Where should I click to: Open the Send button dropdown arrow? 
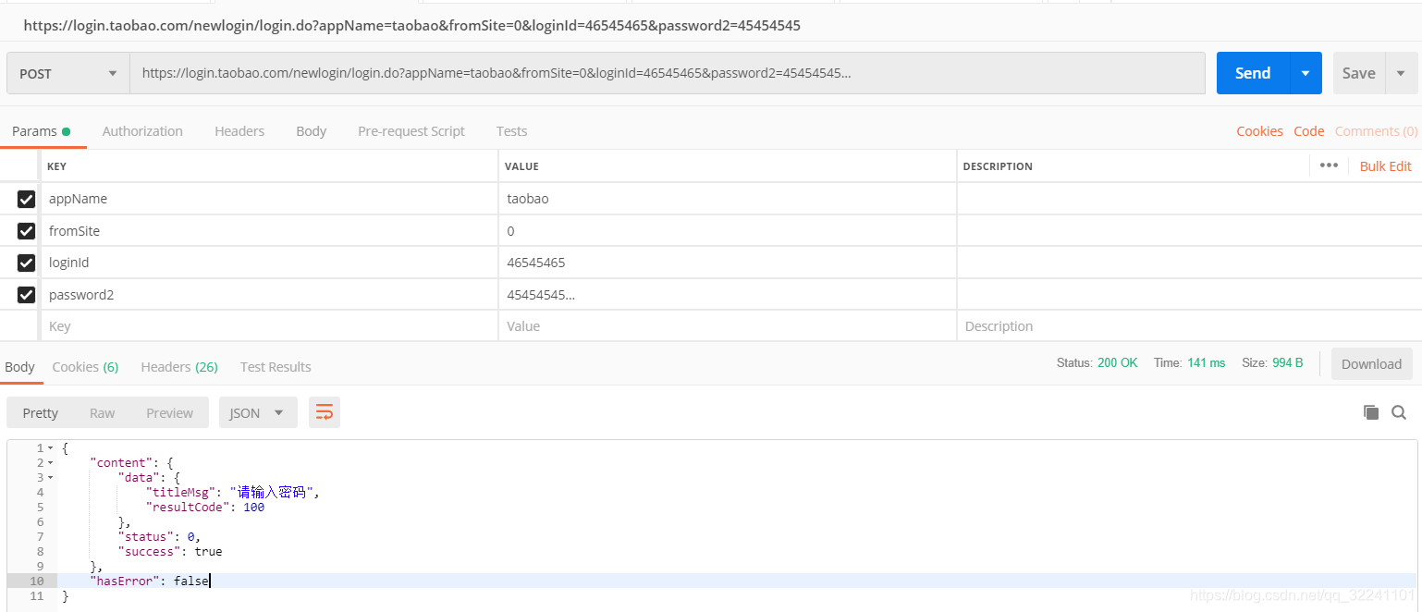pyautogui.click(x=1306, y=73)
